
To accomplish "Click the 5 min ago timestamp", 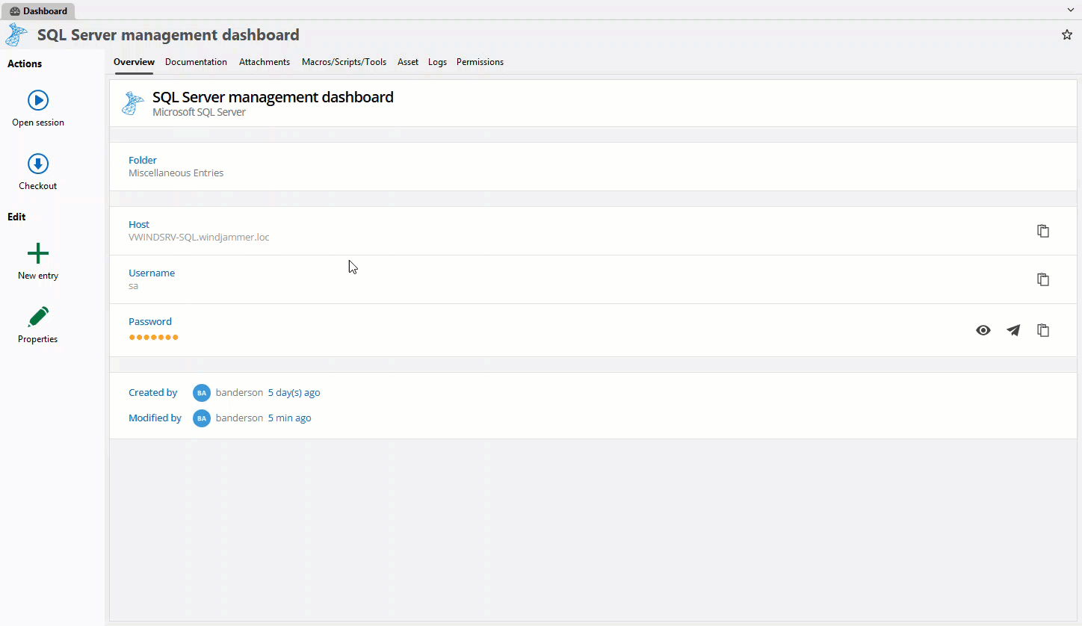I will coord(289,418).
